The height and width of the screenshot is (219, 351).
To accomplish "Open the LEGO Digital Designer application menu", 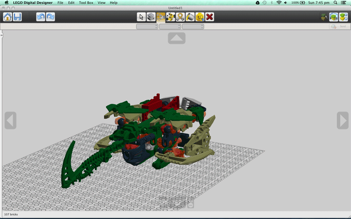I will (x=33, y=3).
